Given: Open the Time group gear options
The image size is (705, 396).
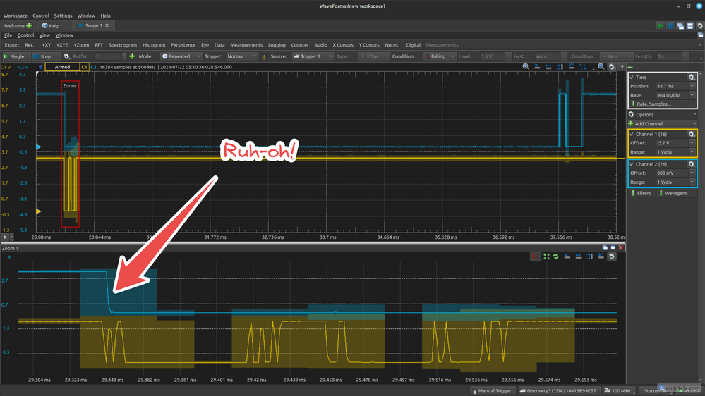Looking at the screenshot, I should (x=692, y=78).
